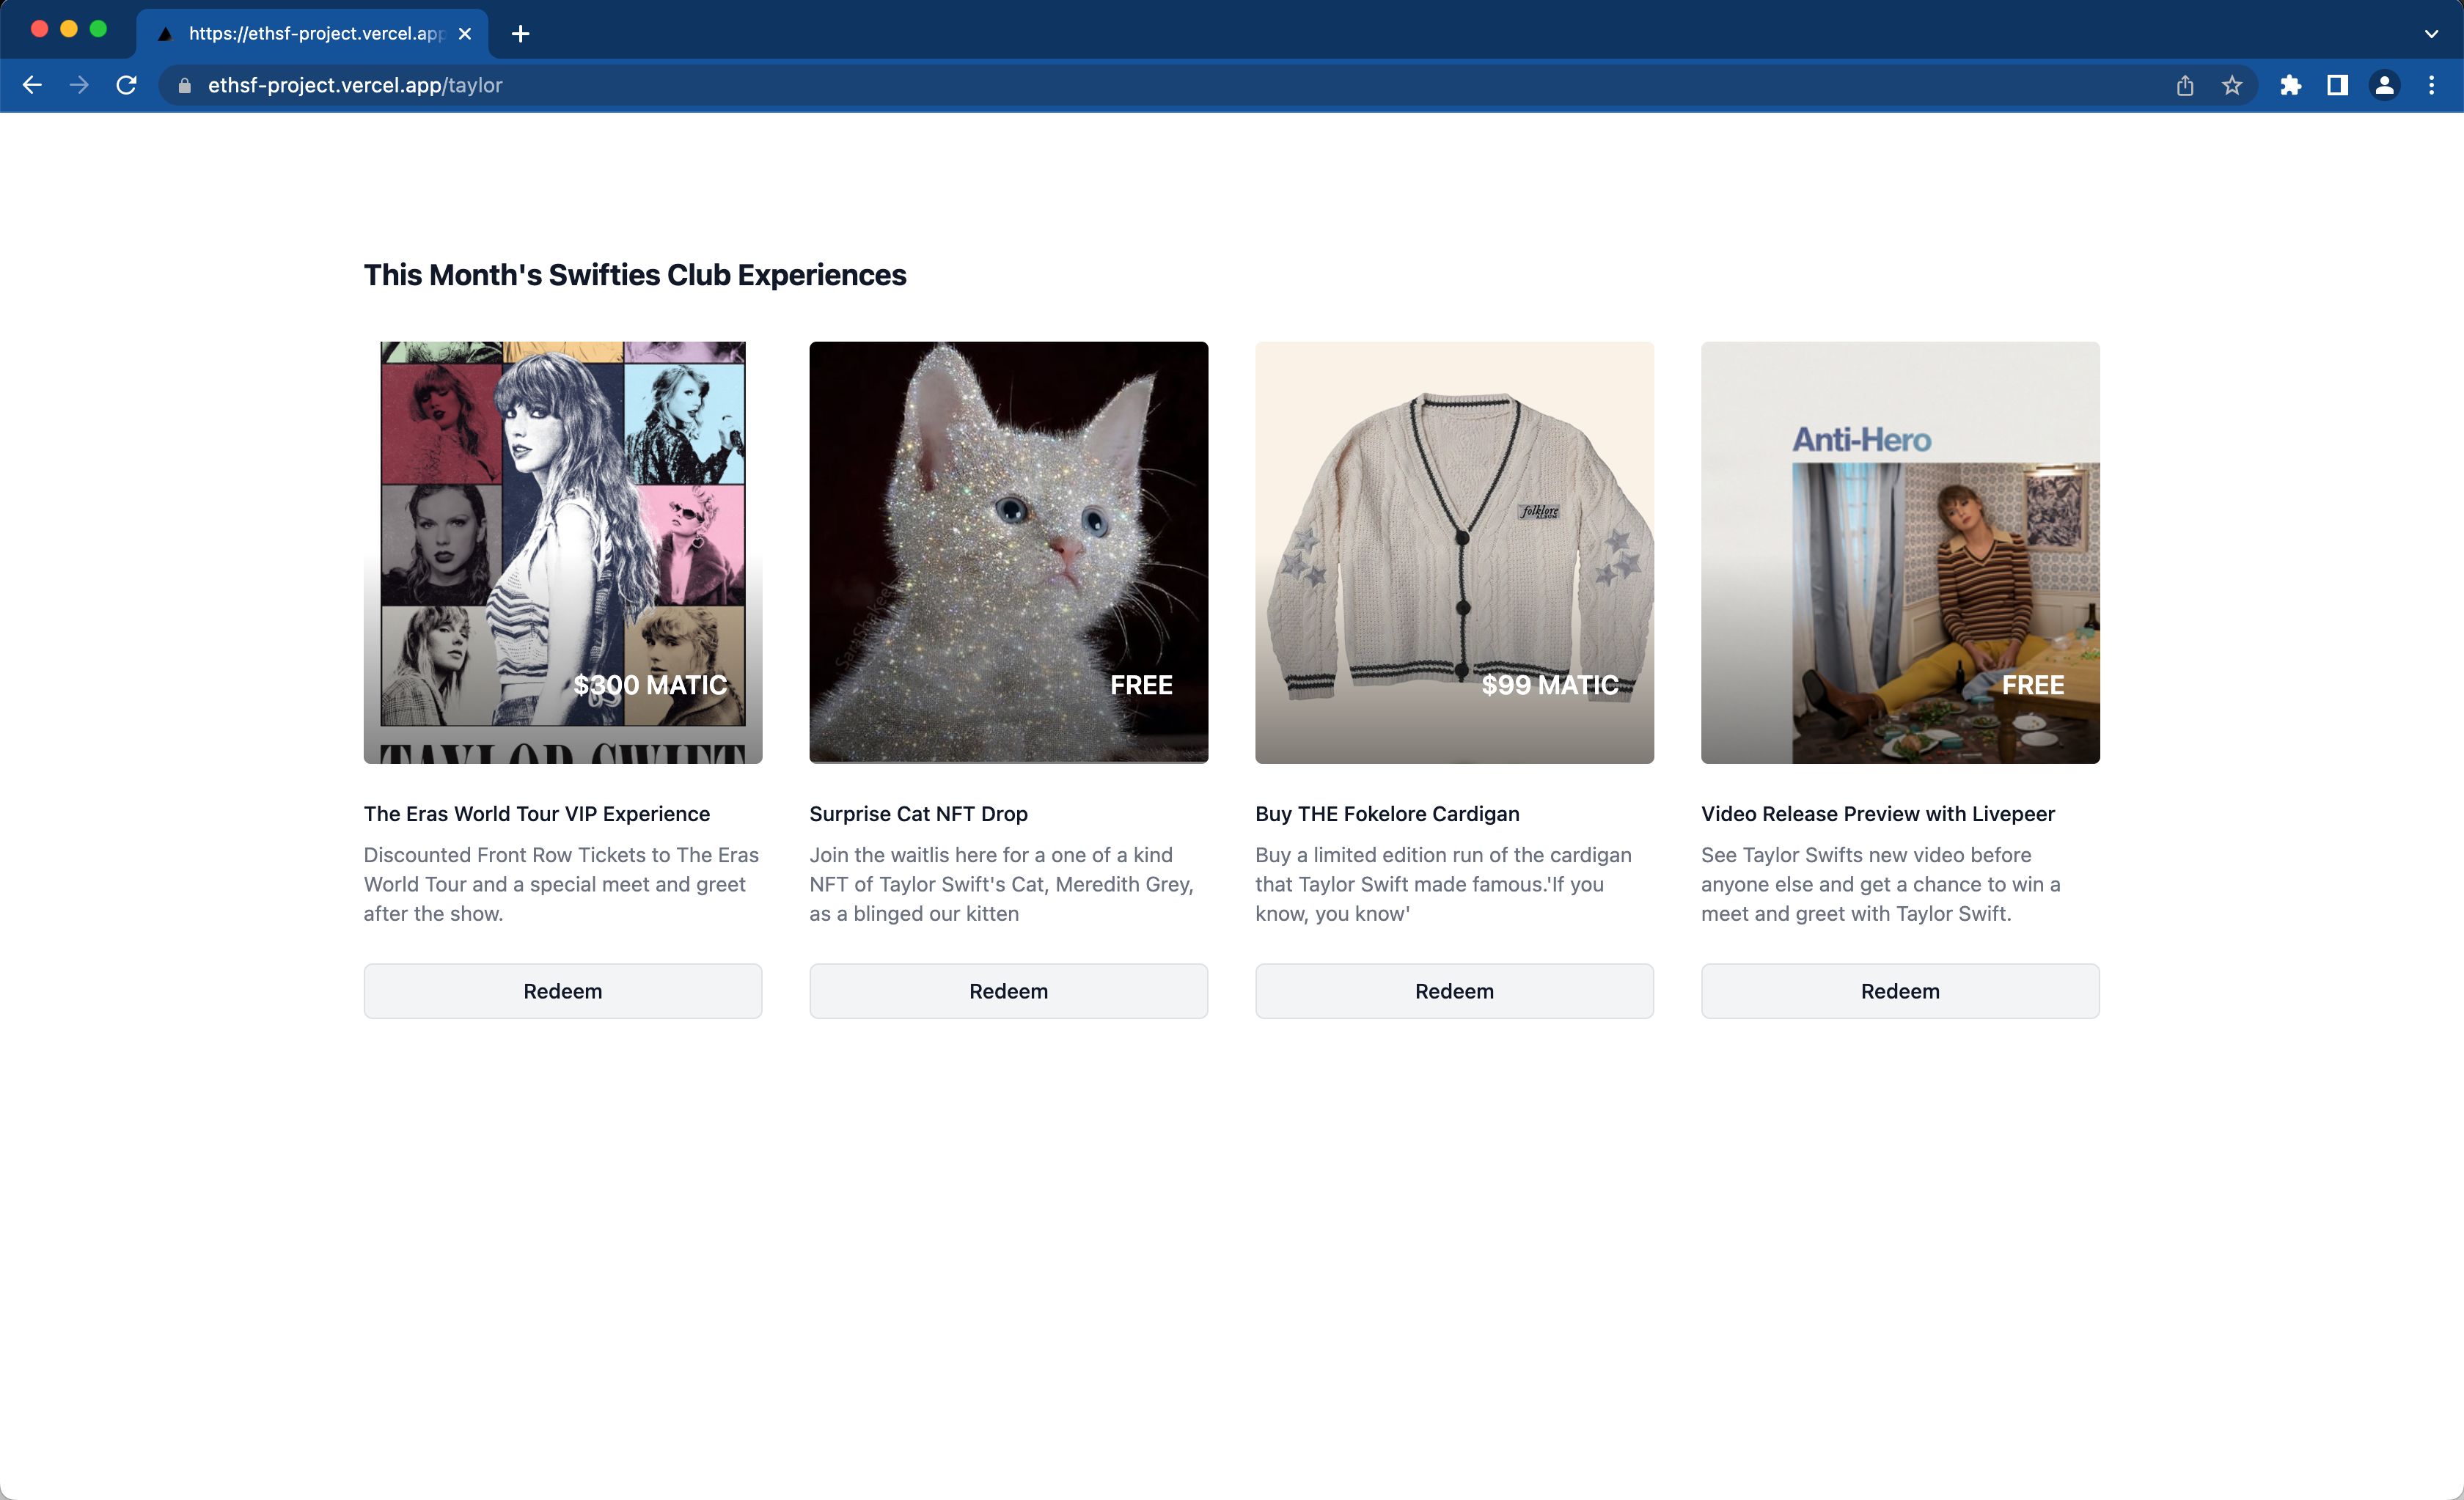Click "The Eras World Tour VIP Experience" title

tap(537, 814)
